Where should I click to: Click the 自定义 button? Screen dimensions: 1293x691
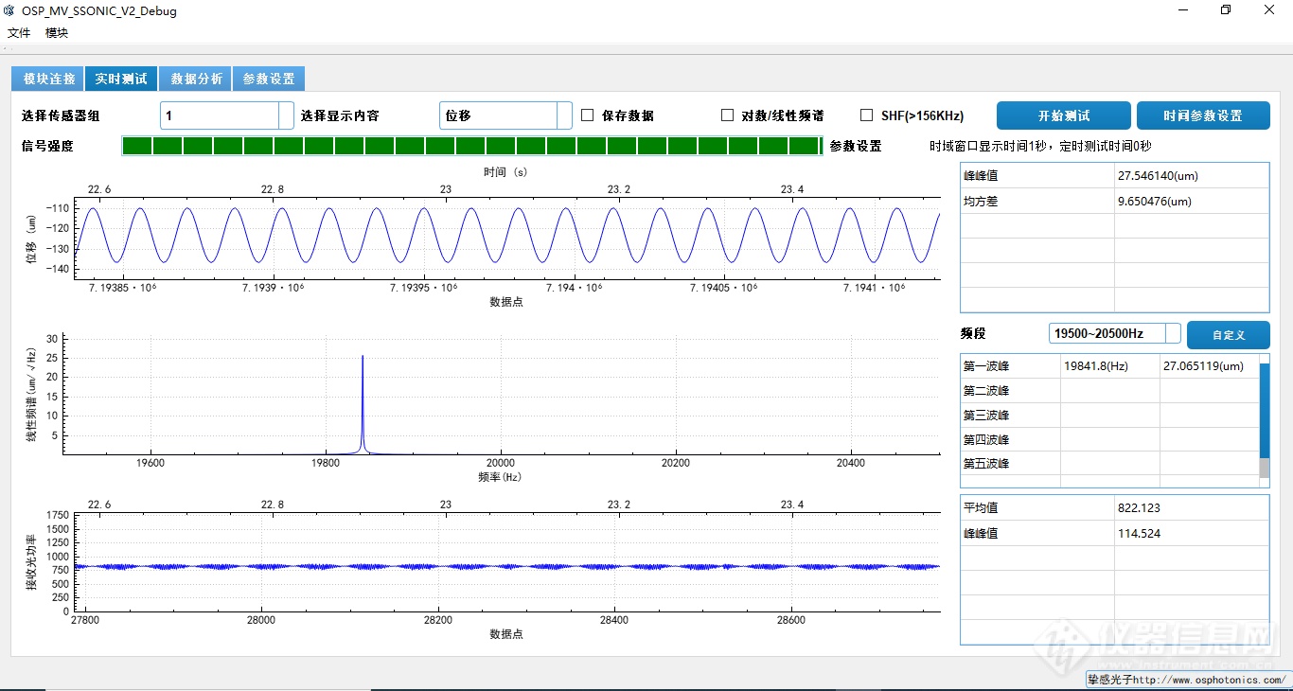point(1229,334)
